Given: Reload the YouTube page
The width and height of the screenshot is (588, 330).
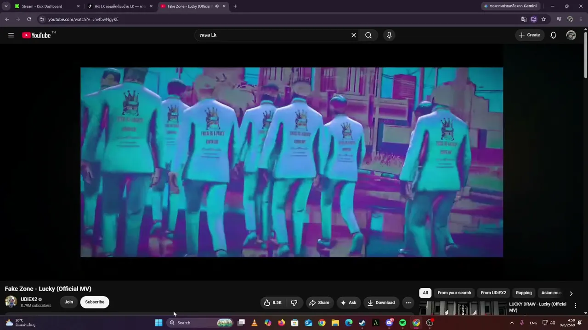Looking at the screenshot, I should tap(29, 19).
